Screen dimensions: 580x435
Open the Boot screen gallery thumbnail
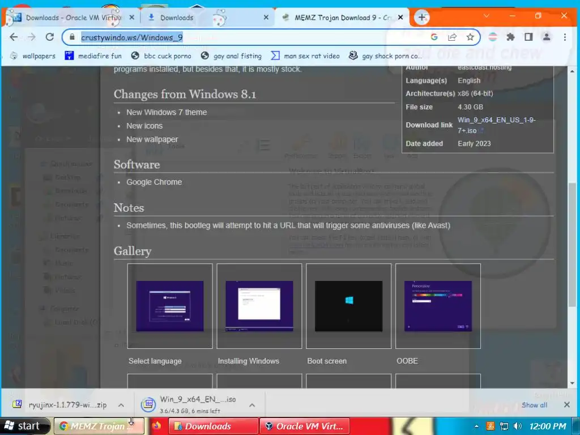(x=348, y=306)
